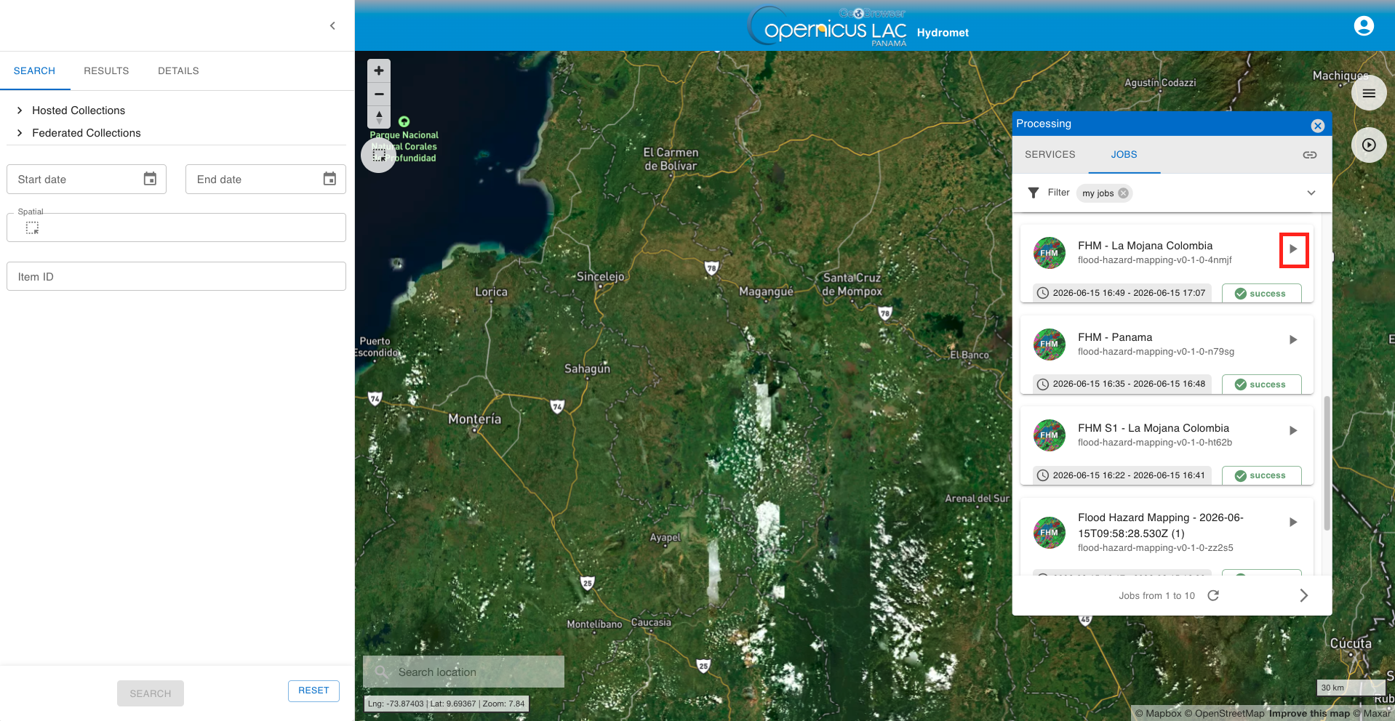The height and width of the screenshot is (721, 1395).
Task: Open the hamburger layers menu button
Action: (x=1369, y=93)
